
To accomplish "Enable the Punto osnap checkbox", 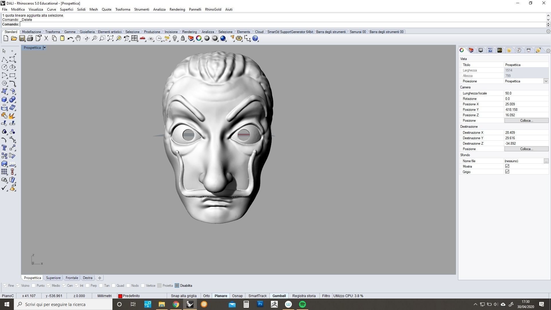I will [34, 286].
